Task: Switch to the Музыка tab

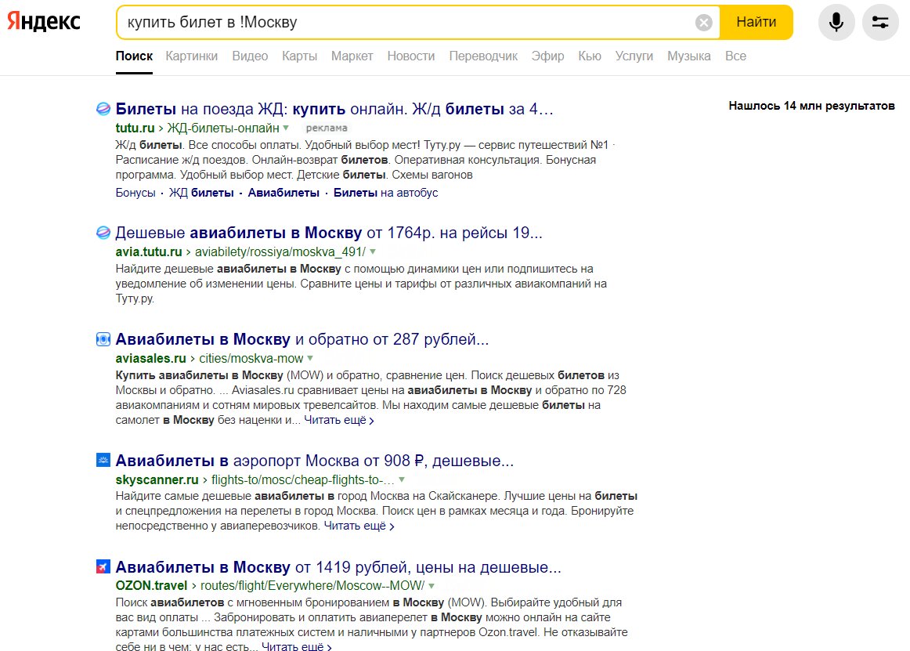Action: [x=689, y=56]
